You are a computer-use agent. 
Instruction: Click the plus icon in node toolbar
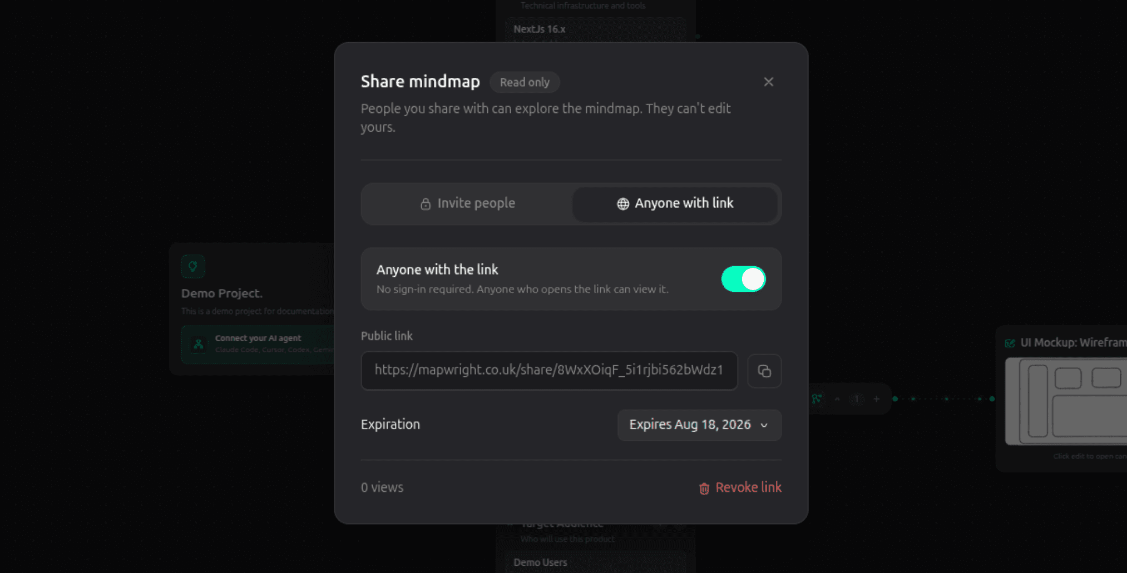pyautogui.click(x=877, y=398)
